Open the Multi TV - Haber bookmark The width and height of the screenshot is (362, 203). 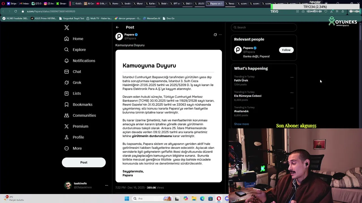(x=99, y=18)
